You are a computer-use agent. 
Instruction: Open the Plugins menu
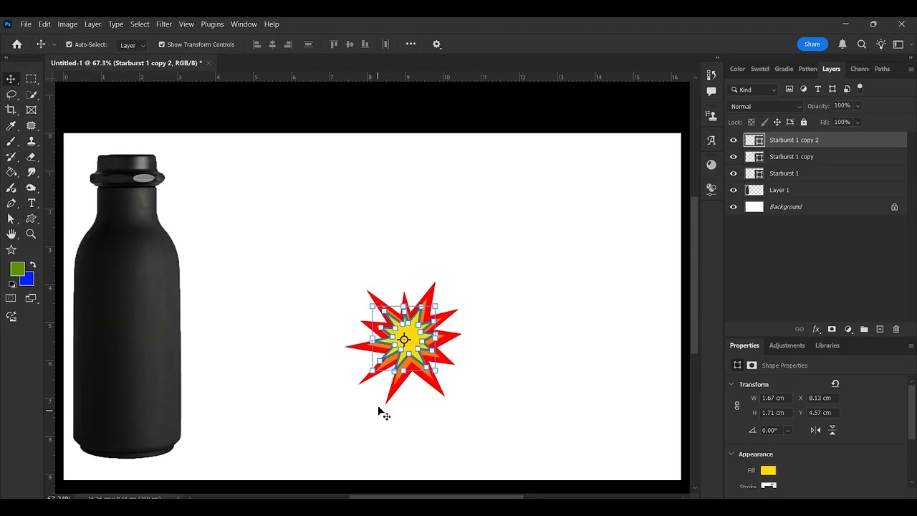point(212,24)
